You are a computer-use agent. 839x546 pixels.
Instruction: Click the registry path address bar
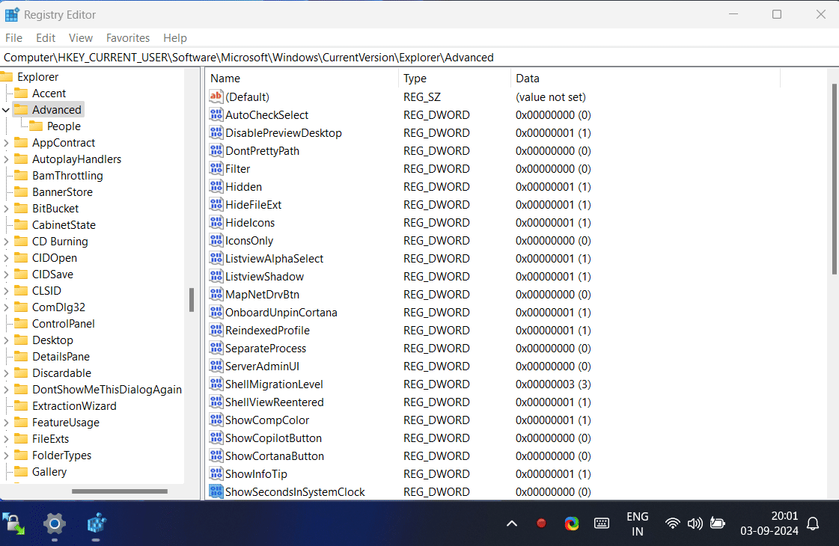click(419, 58)
